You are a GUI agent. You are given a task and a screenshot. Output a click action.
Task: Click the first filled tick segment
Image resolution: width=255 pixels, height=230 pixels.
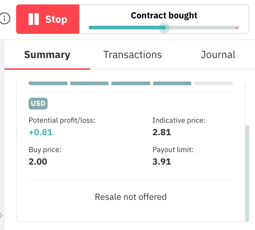(48, 83)
